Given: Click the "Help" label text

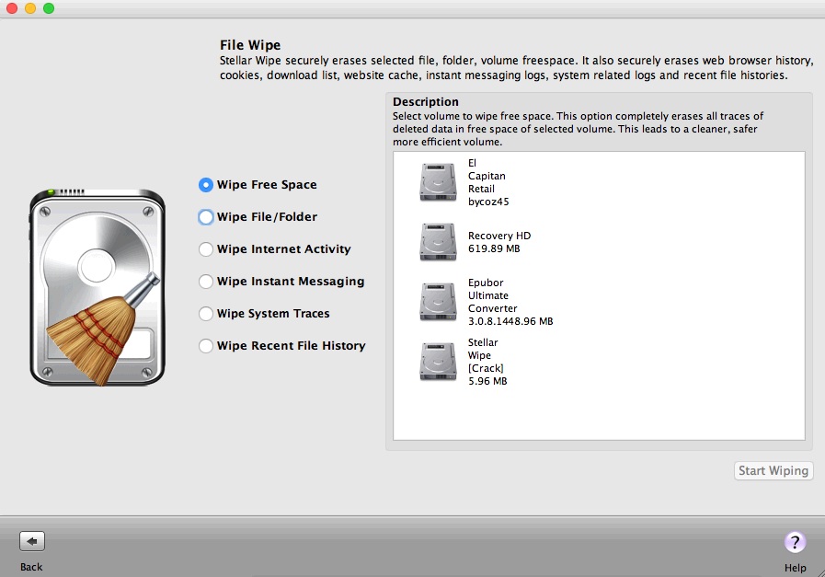Looking at the screenshot, I should [x=795, y=568].
